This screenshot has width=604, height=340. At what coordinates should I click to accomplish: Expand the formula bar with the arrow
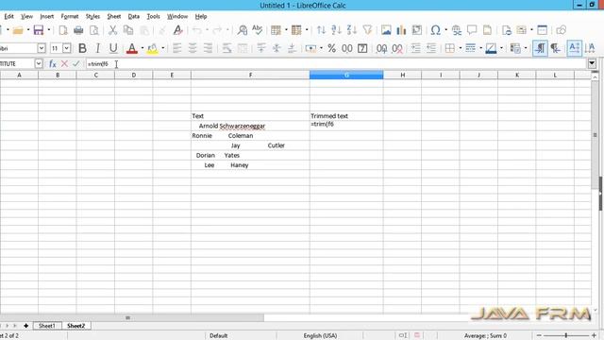pyautogui.click(x=592, y=63)
